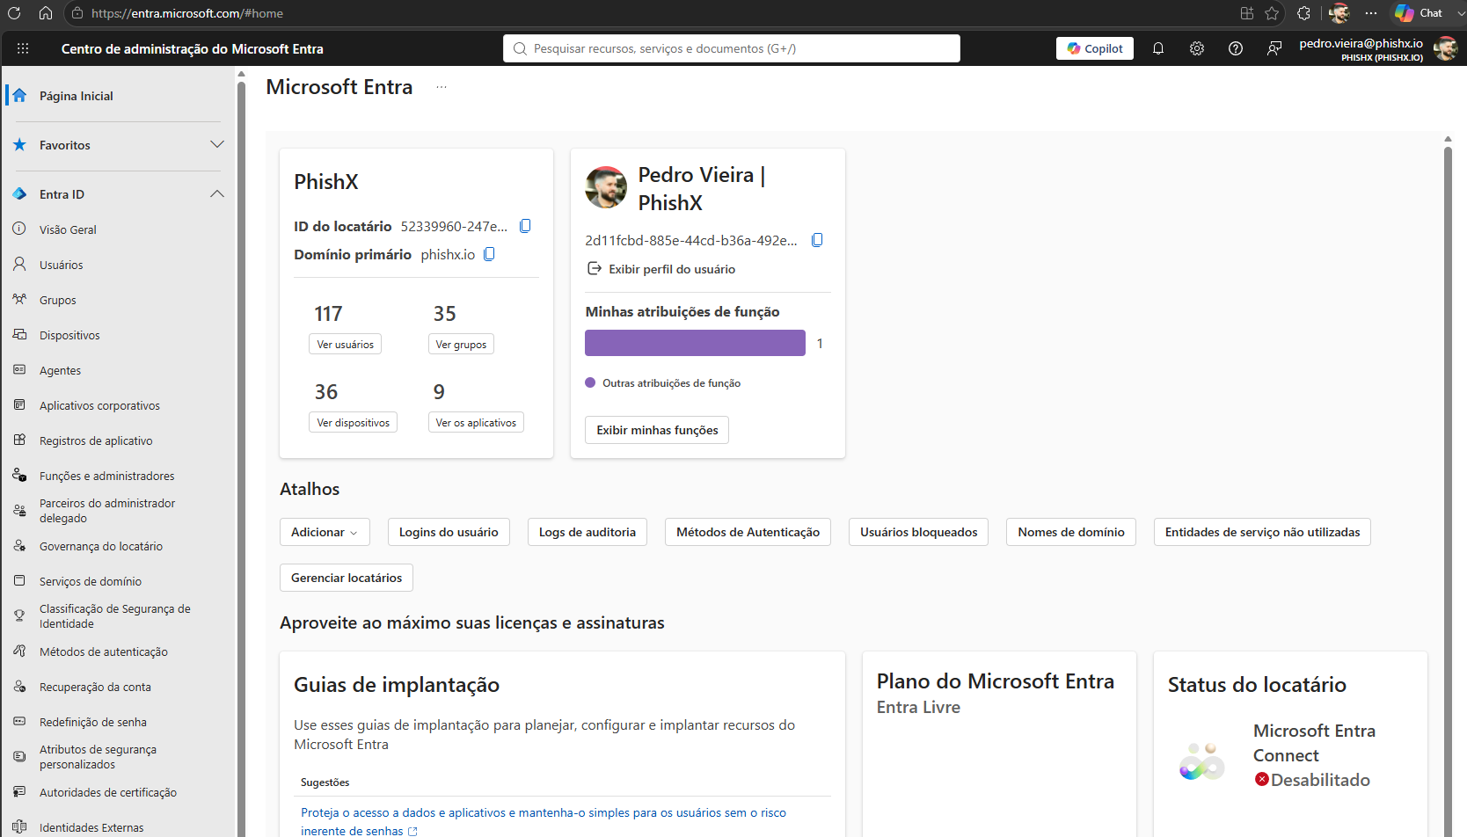Open the pedro.vieira@phishx.io account menu
The width and height of the screenshot is (1467, 837).
coord(1361,49)
